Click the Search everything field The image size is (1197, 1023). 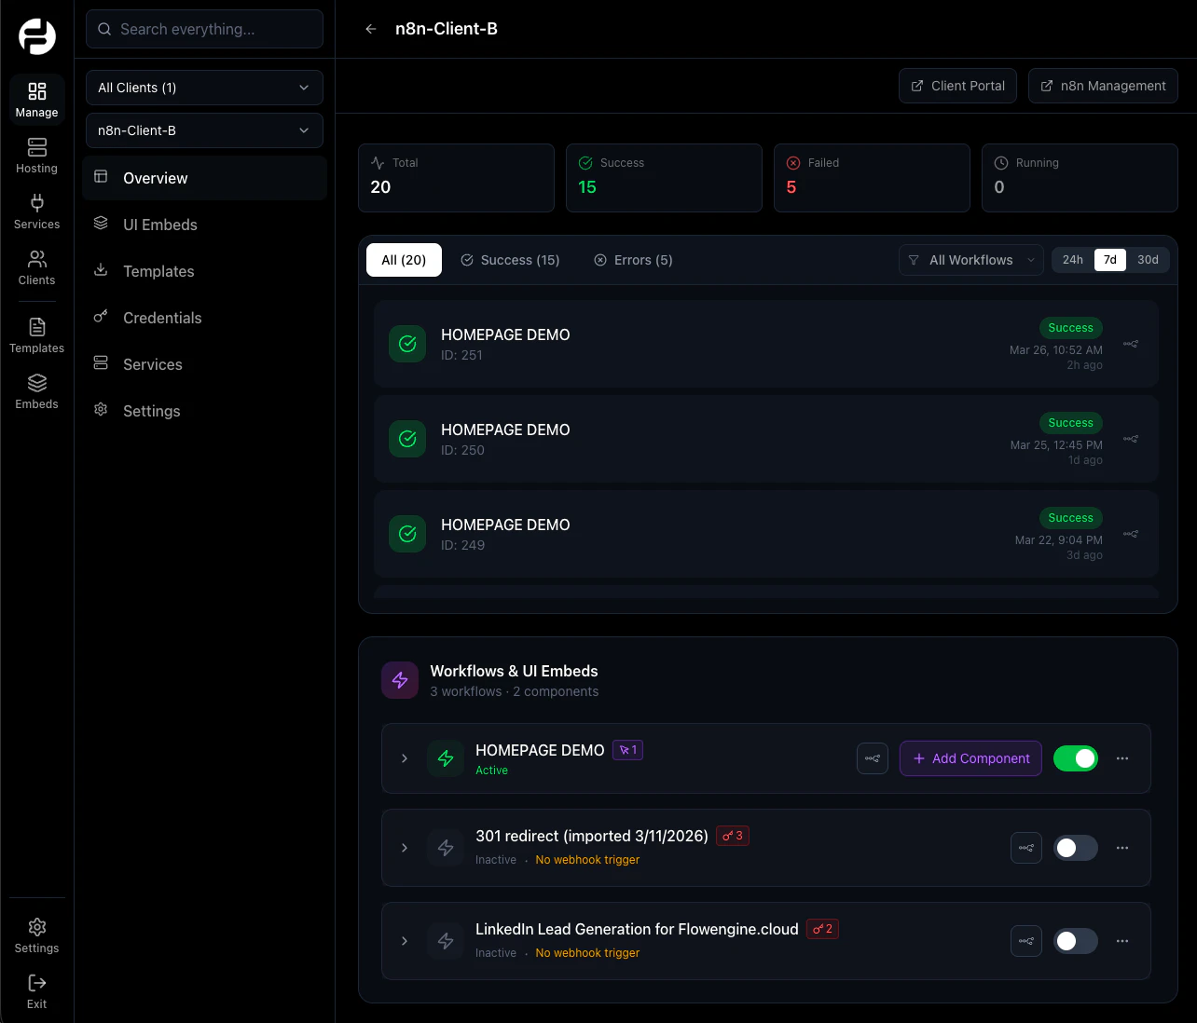(203, 29)
